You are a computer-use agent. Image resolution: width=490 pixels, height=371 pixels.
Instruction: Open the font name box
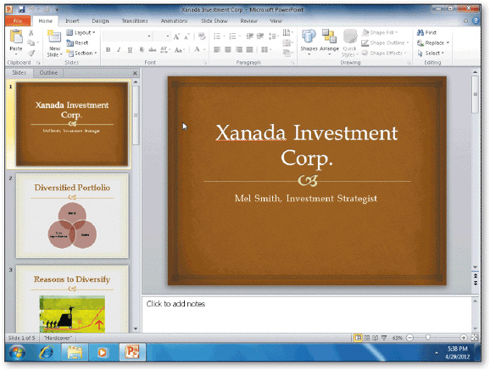point(127,37)
